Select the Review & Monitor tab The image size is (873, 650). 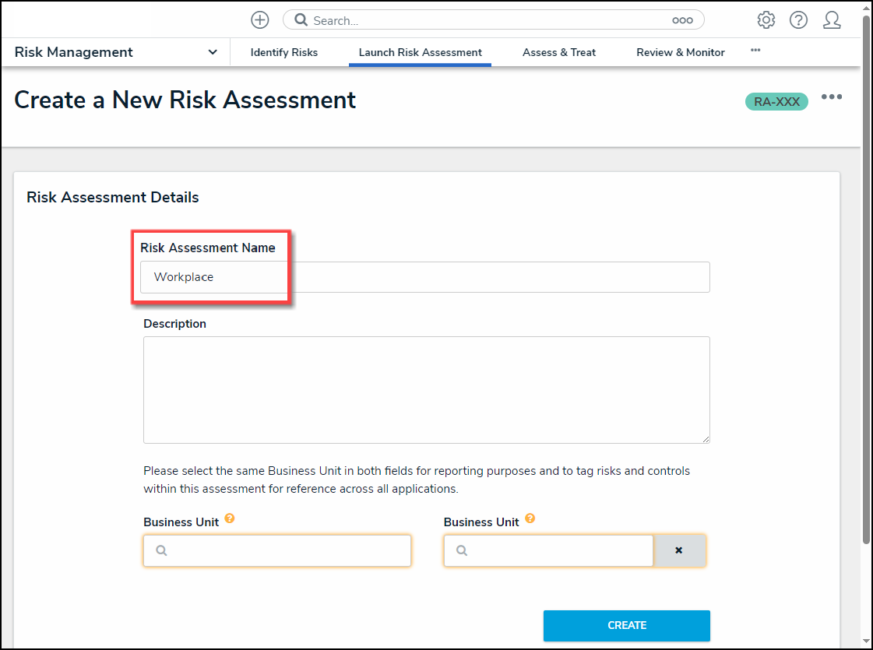tap(681, 52)
